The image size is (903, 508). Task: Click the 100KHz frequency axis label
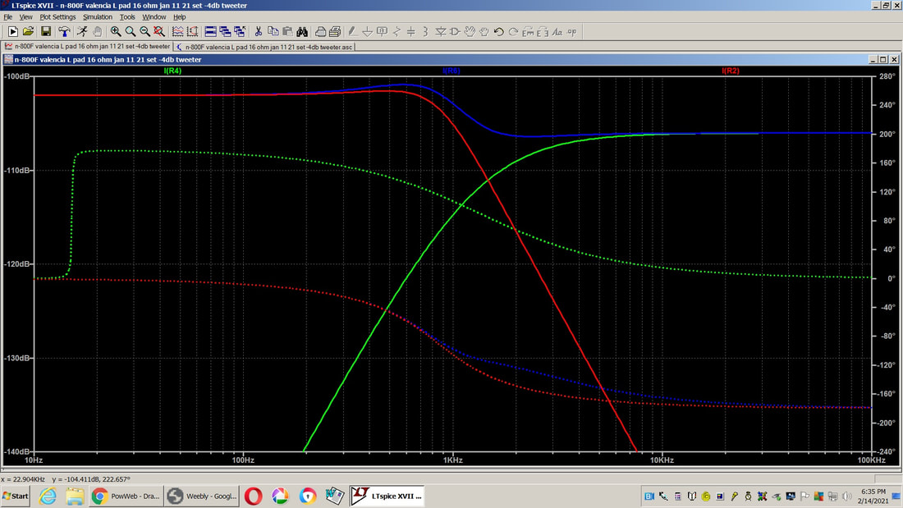[871, 460]
